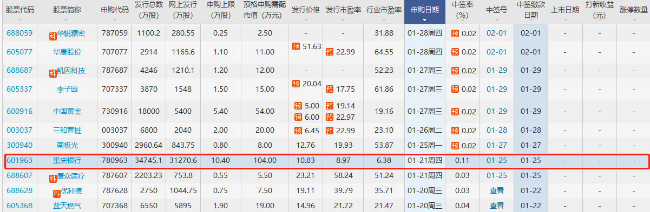Open 中签号 01-27 for 南极光
Screen dimensions: 650x212
point(497,145)
